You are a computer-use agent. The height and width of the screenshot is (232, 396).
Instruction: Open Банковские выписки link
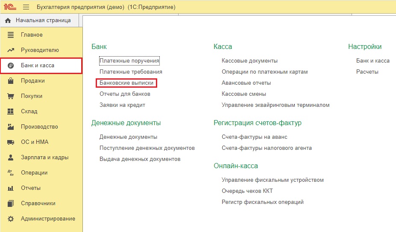point(126,83)
